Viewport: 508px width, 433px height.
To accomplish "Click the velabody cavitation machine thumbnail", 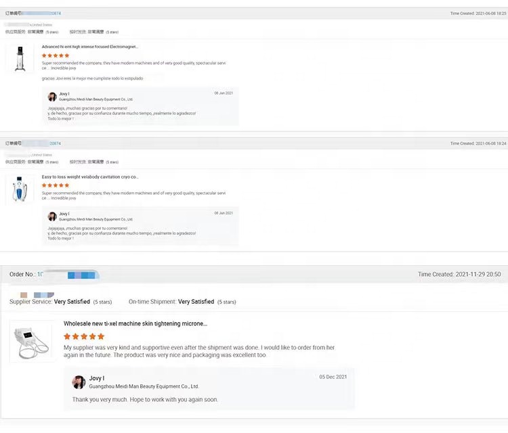I will 20,188.
